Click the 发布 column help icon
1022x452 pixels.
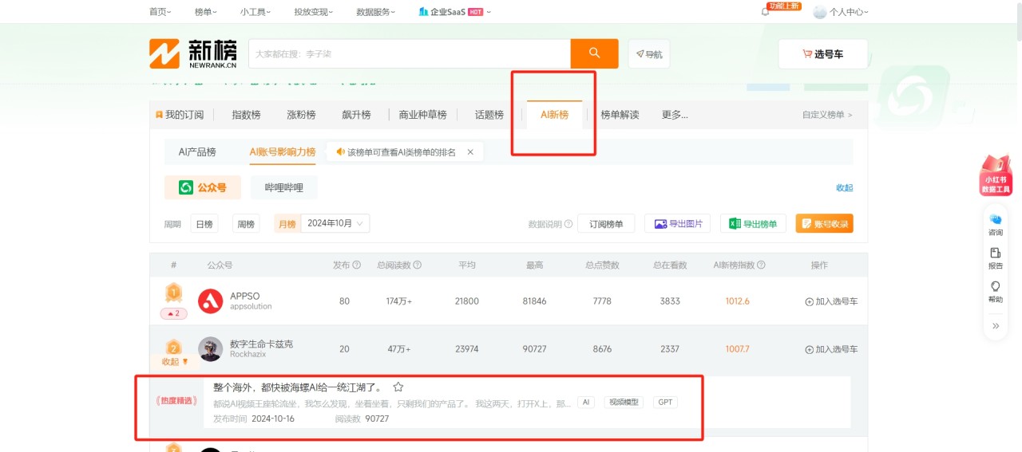[x=357, y=265]
